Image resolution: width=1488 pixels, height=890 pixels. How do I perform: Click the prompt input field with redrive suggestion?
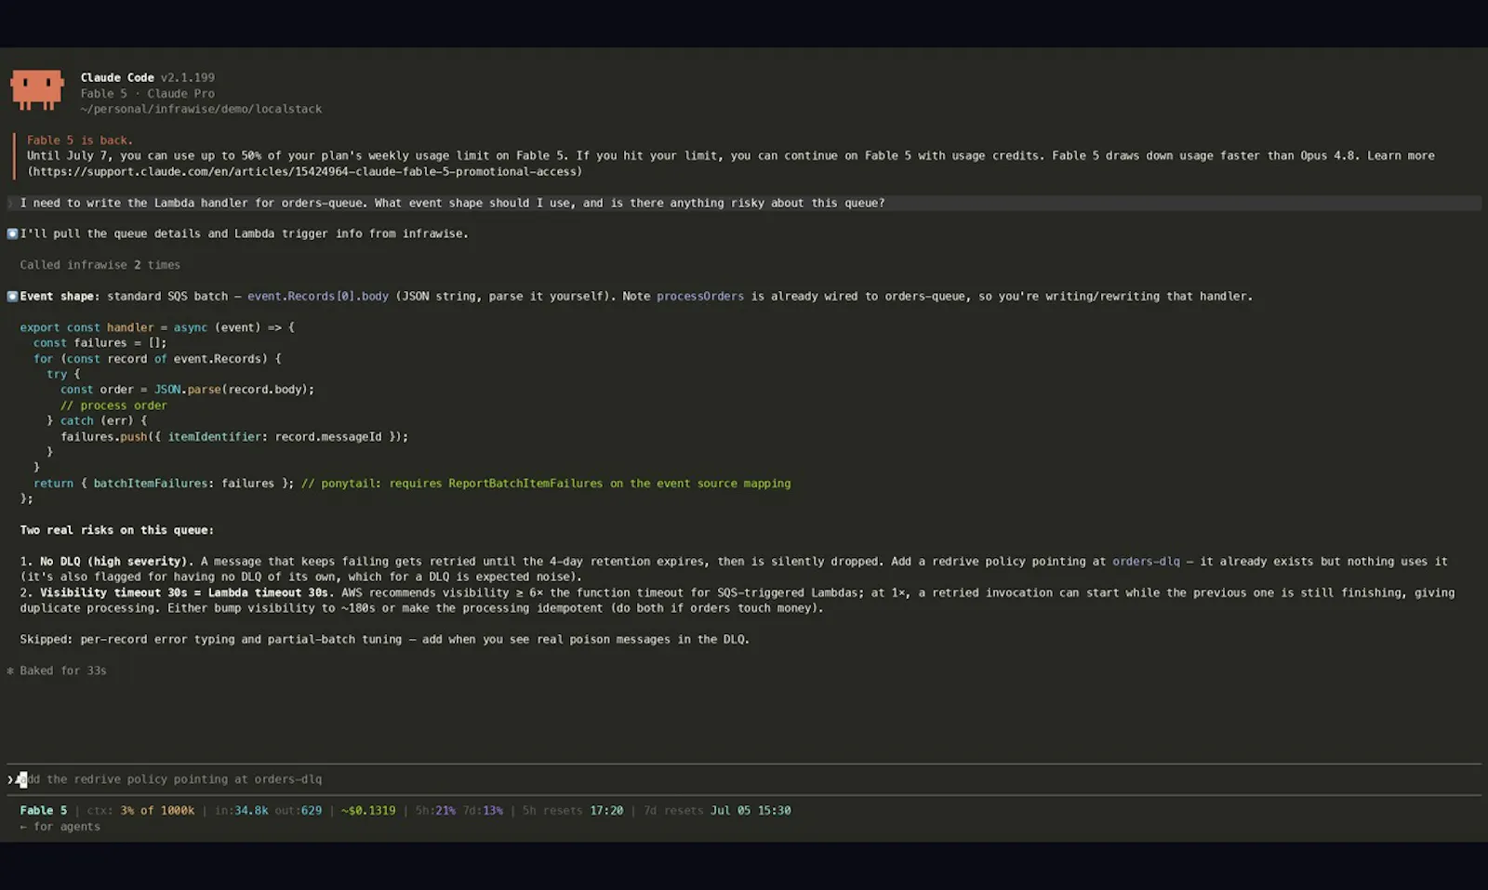pyautogui.click(x=744, y=779)
